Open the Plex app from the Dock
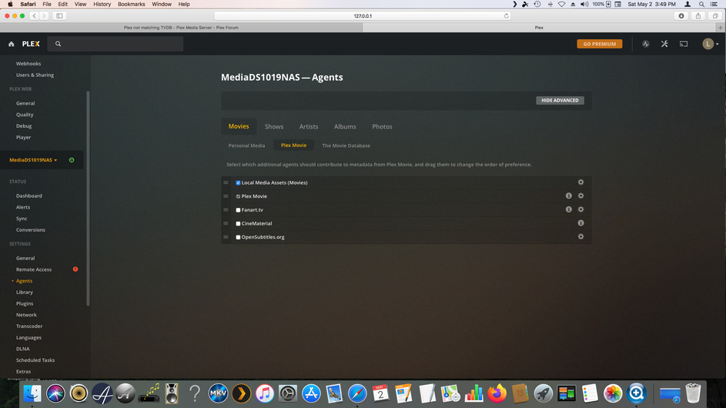726x408 pixels. click(241, 393)
